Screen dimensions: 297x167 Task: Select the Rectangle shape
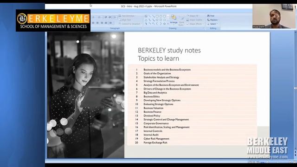click(157, 16)
